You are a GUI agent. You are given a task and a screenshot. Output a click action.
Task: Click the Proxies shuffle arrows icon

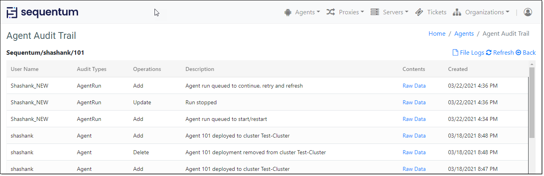tap(330, 12)
